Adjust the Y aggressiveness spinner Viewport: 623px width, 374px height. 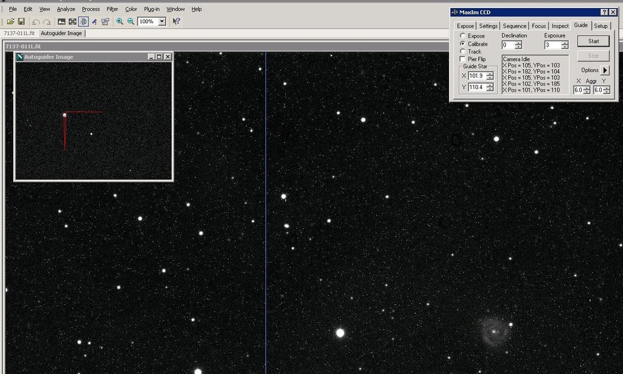606,90
